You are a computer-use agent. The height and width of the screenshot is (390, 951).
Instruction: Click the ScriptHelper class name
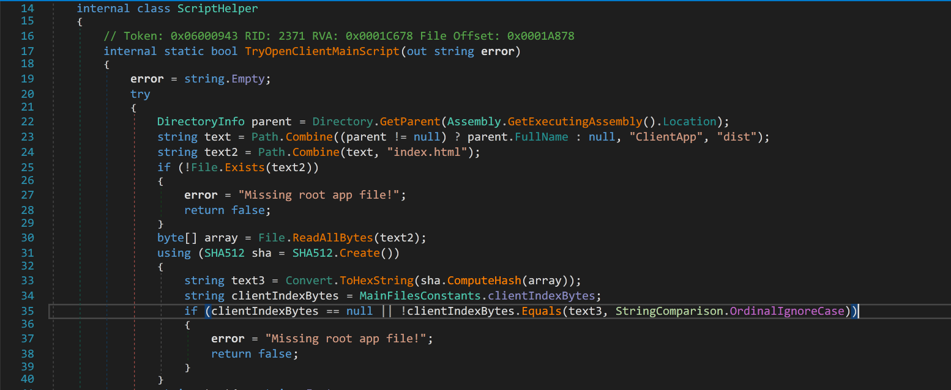217,9
